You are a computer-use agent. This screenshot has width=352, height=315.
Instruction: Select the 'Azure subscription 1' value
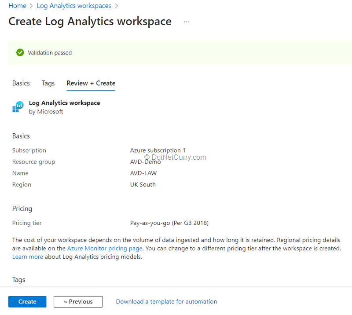158,150
